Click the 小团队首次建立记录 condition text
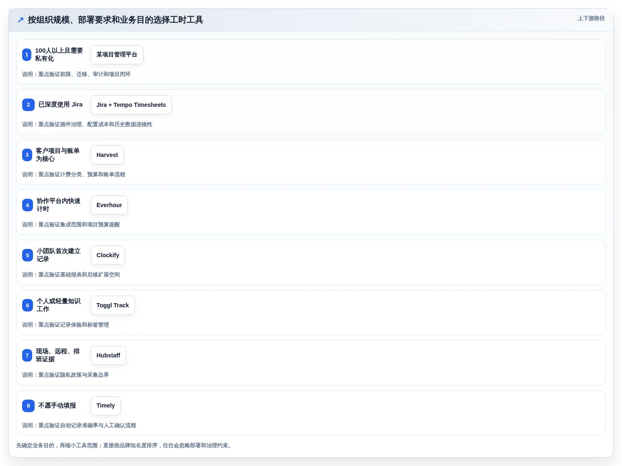This screenshot has height=466, width=622. pos(58,255)
